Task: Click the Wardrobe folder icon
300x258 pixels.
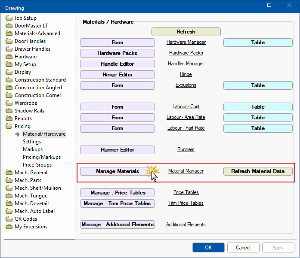Action: click(9, 103)
